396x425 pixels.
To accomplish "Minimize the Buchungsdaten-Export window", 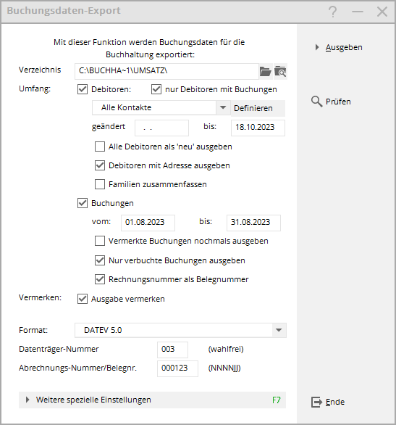I will 358,12.
